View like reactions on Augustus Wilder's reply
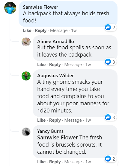119x166 pixels. pos(110,118)
